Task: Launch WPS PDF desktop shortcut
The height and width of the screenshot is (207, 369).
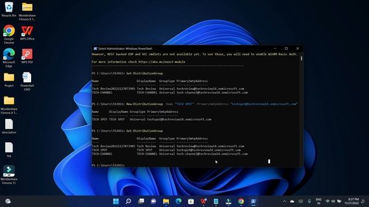Action: coord(27,56)
